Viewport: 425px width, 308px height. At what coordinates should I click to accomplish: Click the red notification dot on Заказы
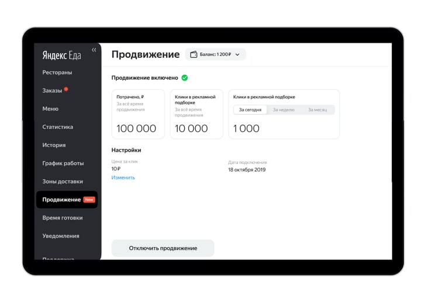coord(66,89)
